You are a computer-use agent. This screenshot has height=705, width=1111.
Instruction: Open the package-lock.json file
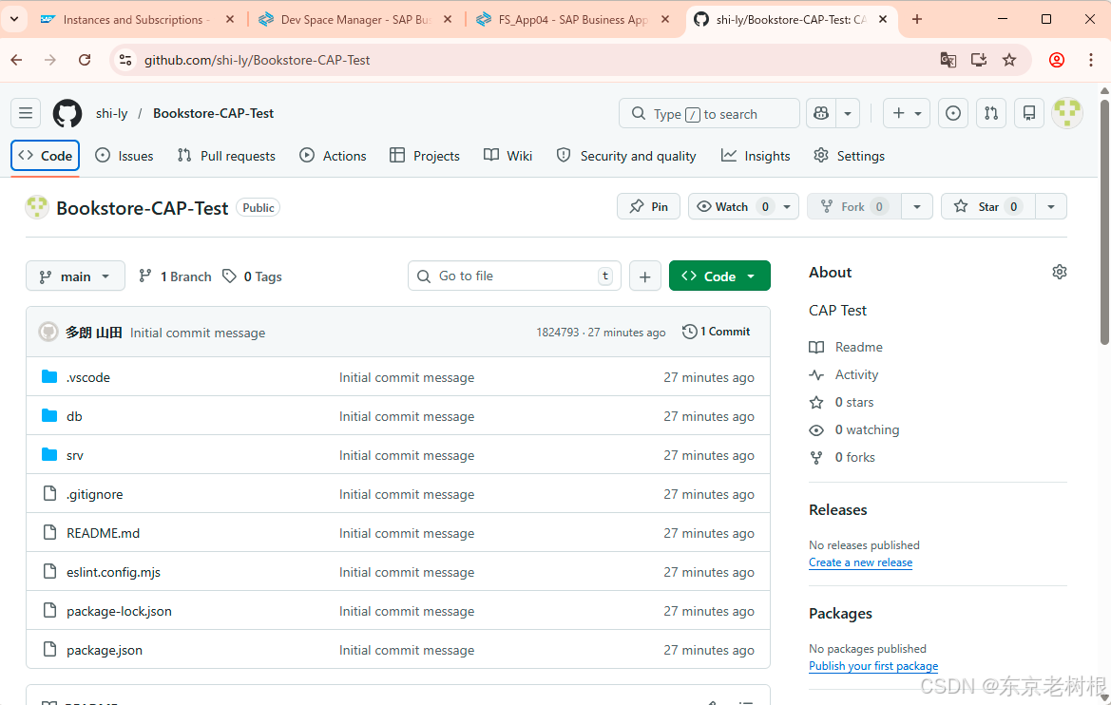click(x=119, y=611)
